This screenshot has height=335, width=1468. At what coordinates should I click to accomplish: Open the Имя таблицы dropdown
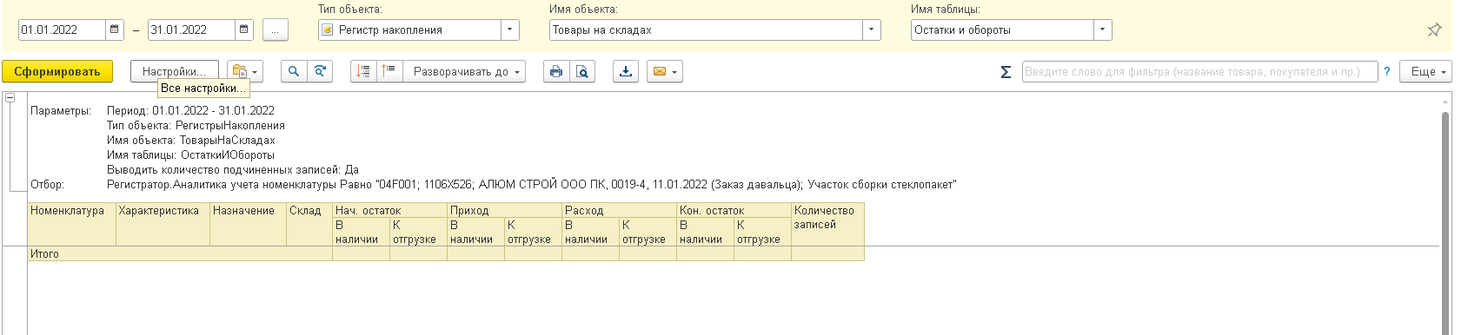point(1103,30)
